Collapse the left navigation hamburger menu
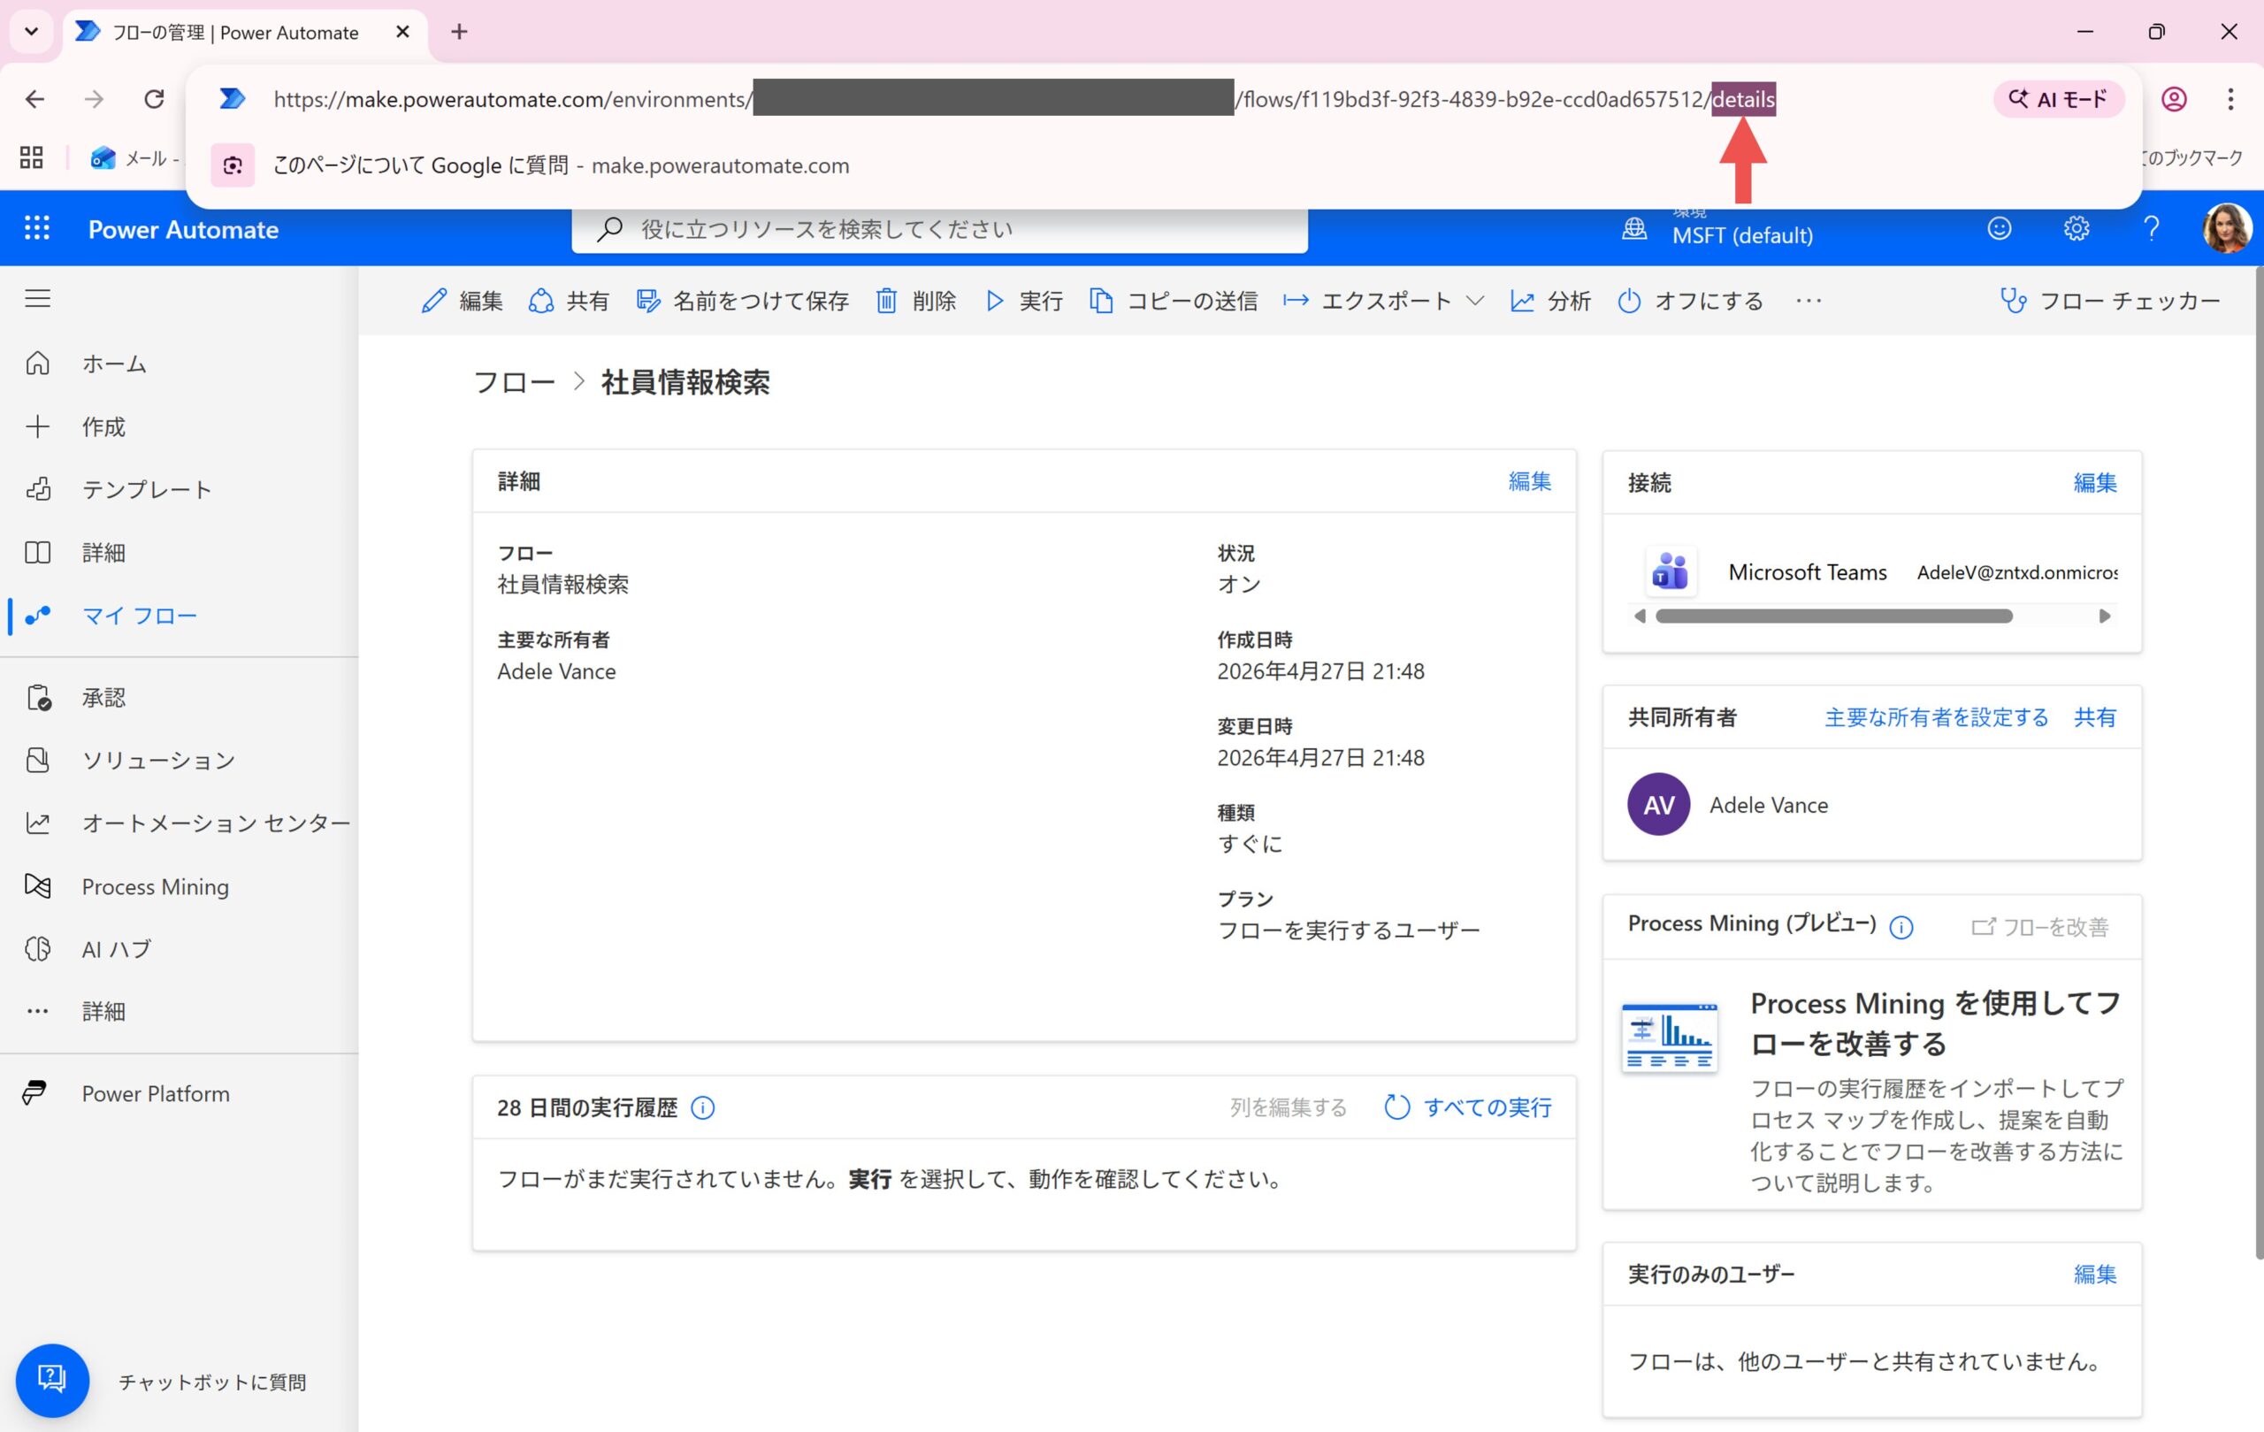2264x1432 pixels. click(x=38, y=299)
